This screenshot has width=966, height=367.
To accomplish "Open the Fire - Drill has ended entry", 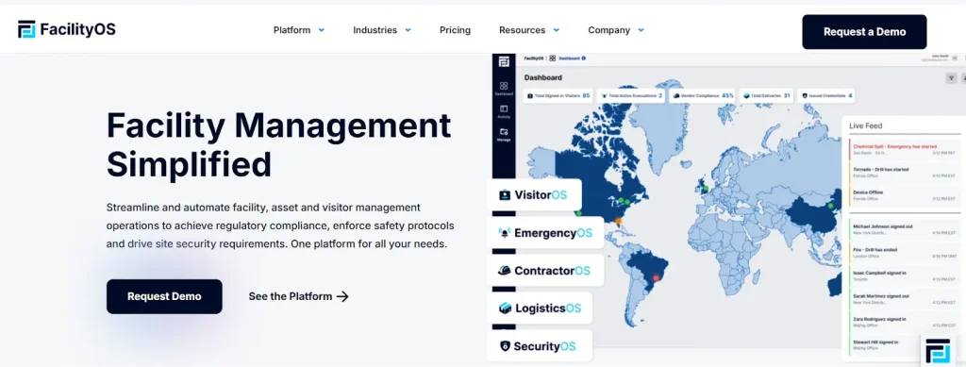I will pos(904,253).
